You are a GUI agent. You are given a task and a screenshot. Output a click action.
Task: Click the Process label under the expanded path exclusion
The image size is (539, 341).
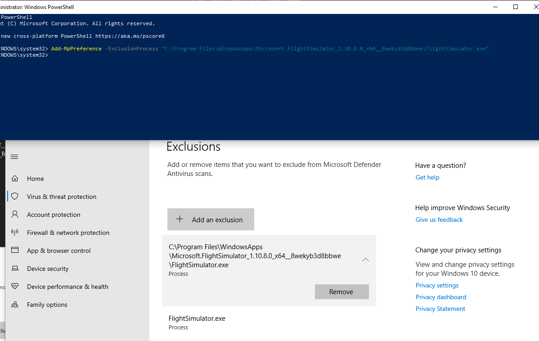tap(178, 274)
